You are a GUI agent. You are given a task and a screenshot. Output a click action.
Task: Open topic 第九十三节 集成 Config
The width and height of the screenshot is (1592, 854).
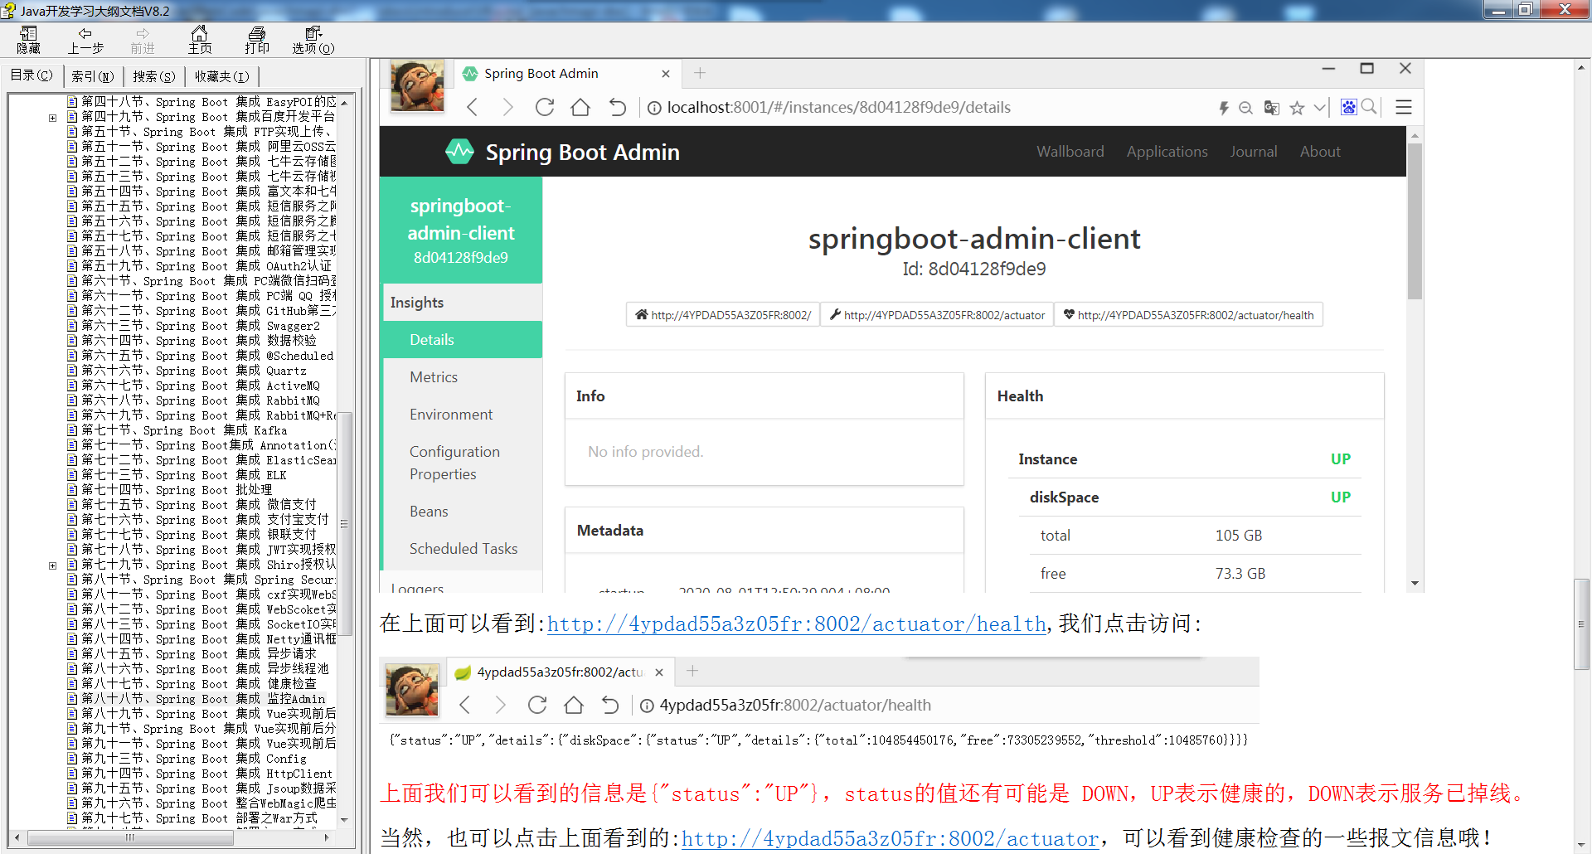(x=194, y=759)
